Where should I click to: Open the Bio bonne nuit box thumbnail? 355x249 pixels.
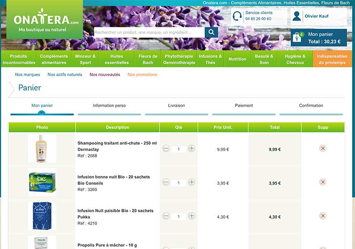tap(42, 182)
